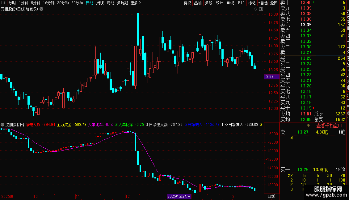This screenshot has width=349, height=200.
Task: Click 总买 total 1682
Action: 340,119
